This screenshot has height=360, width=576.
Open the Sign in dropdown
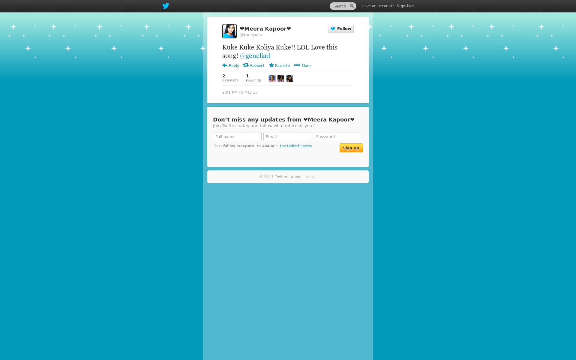(405, 6)
